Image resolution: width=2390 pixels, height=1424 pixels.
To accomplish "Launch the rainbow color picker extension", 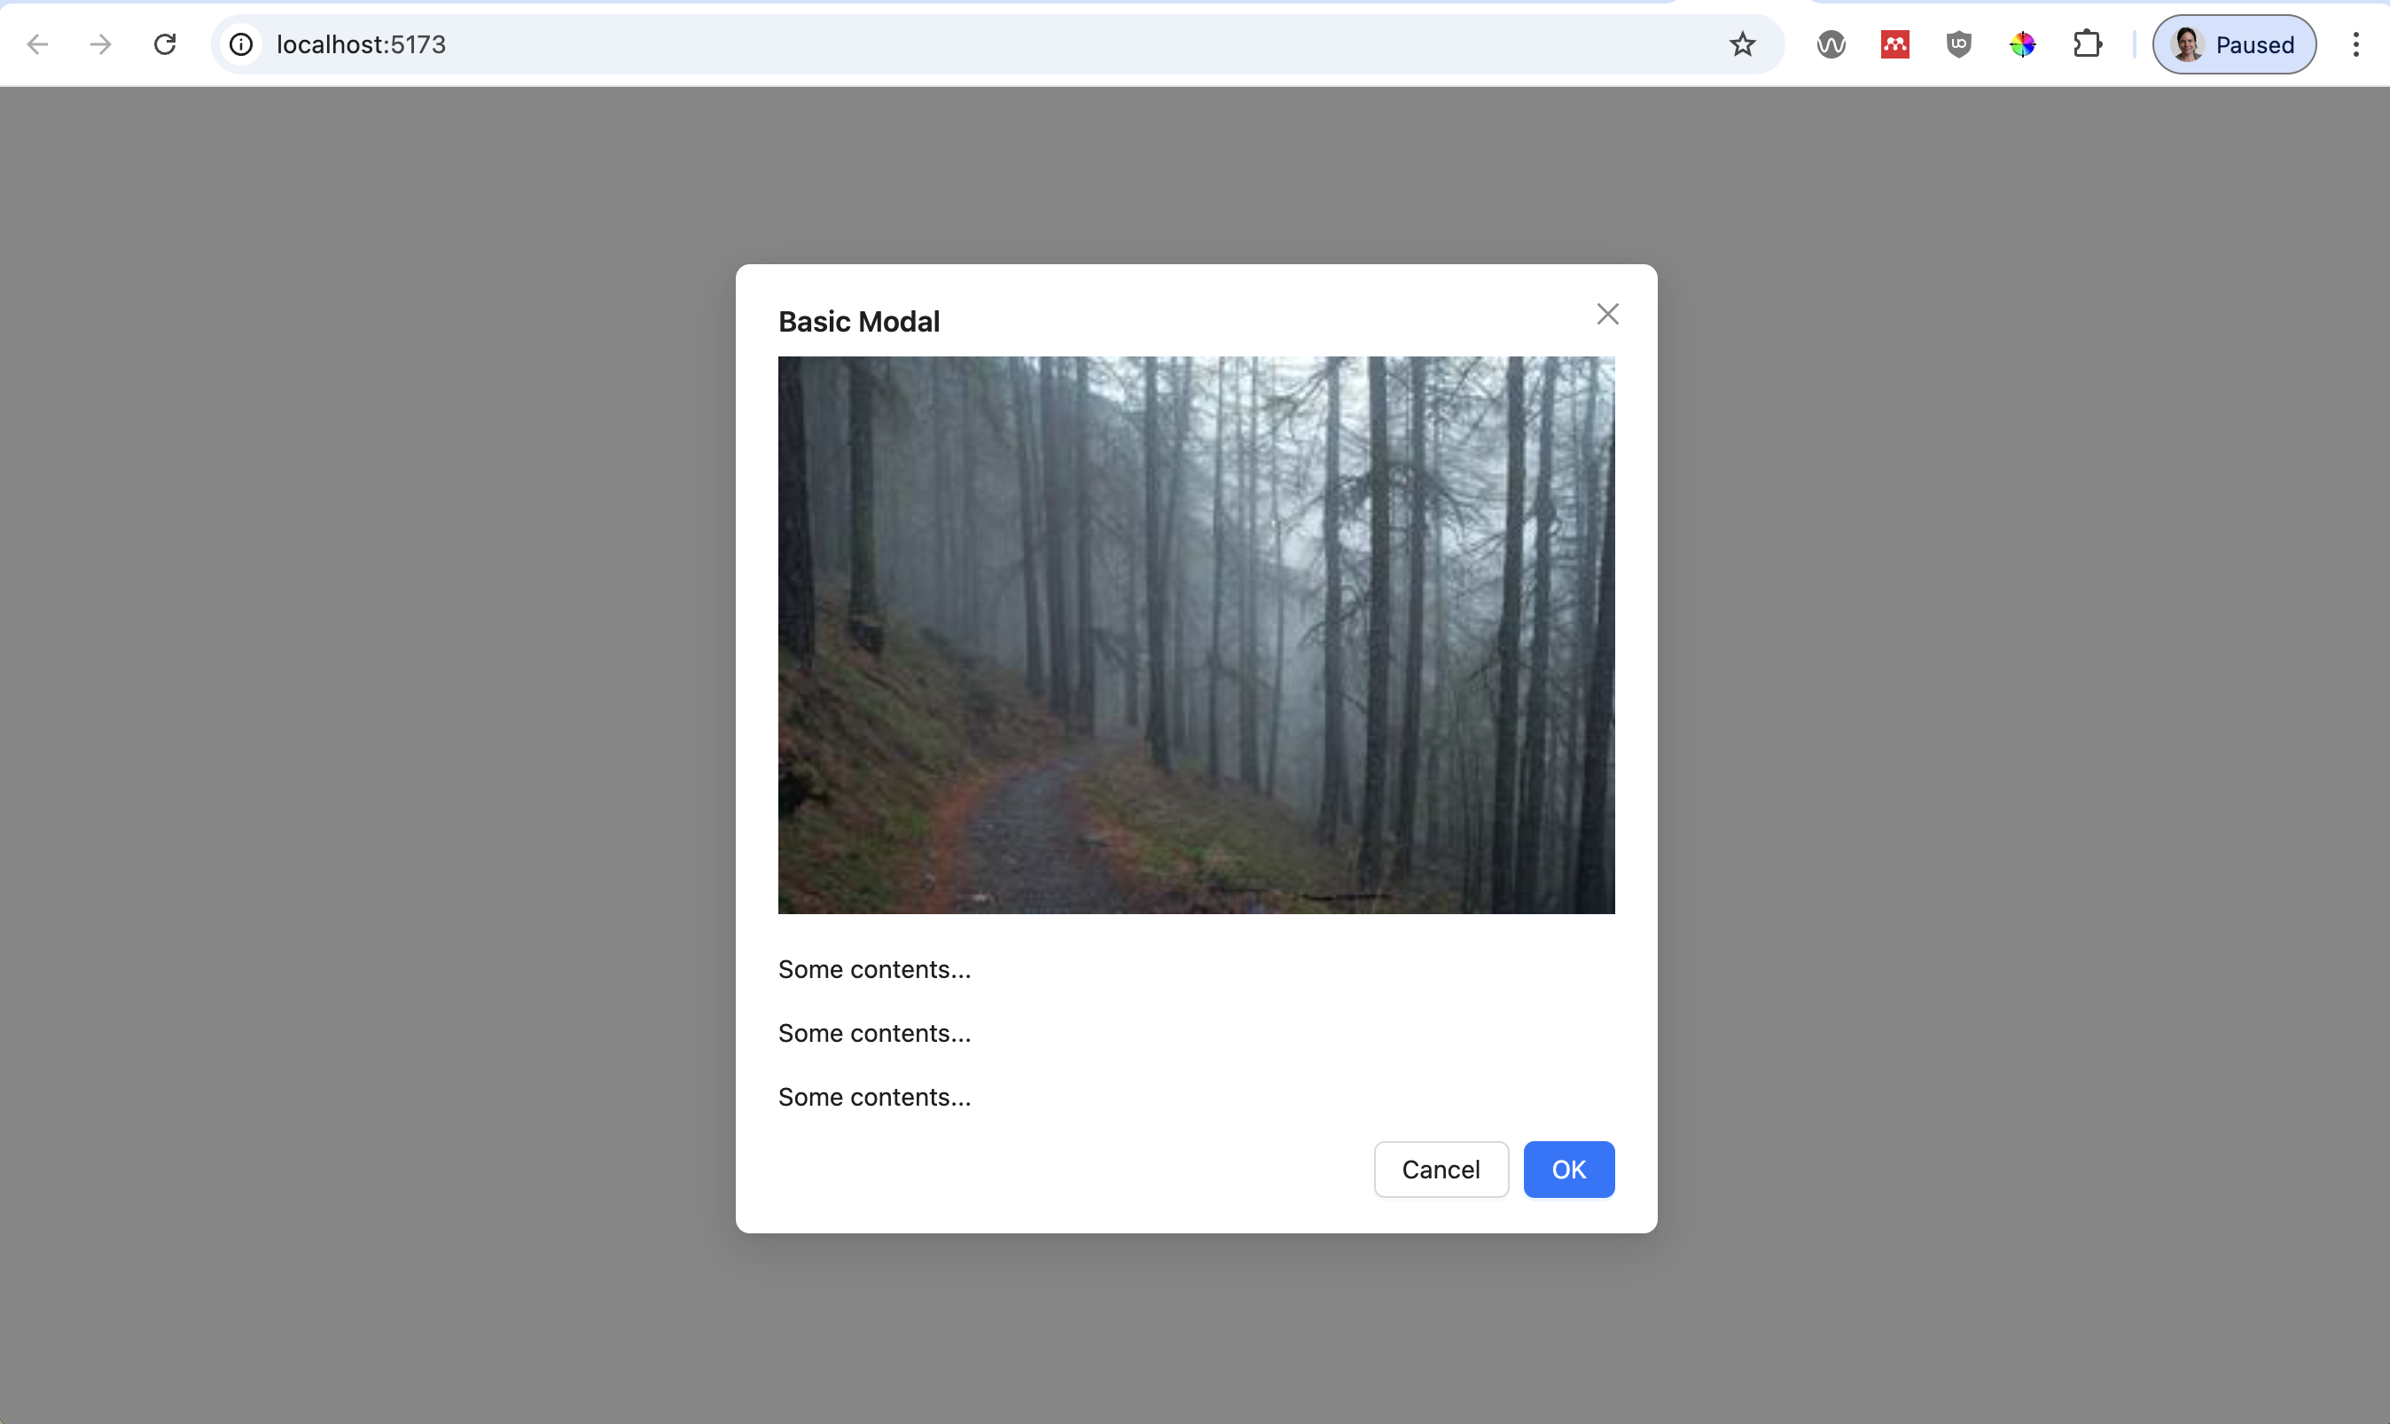I will pyautogui.click(x=2022, y=44).
